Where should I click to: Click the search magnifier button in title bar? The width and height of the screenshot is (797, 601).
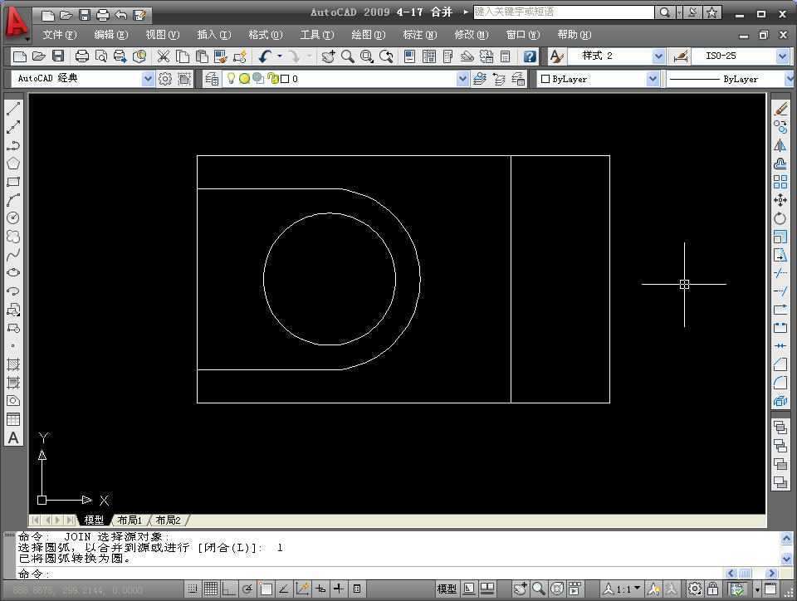tap(665, 12)
